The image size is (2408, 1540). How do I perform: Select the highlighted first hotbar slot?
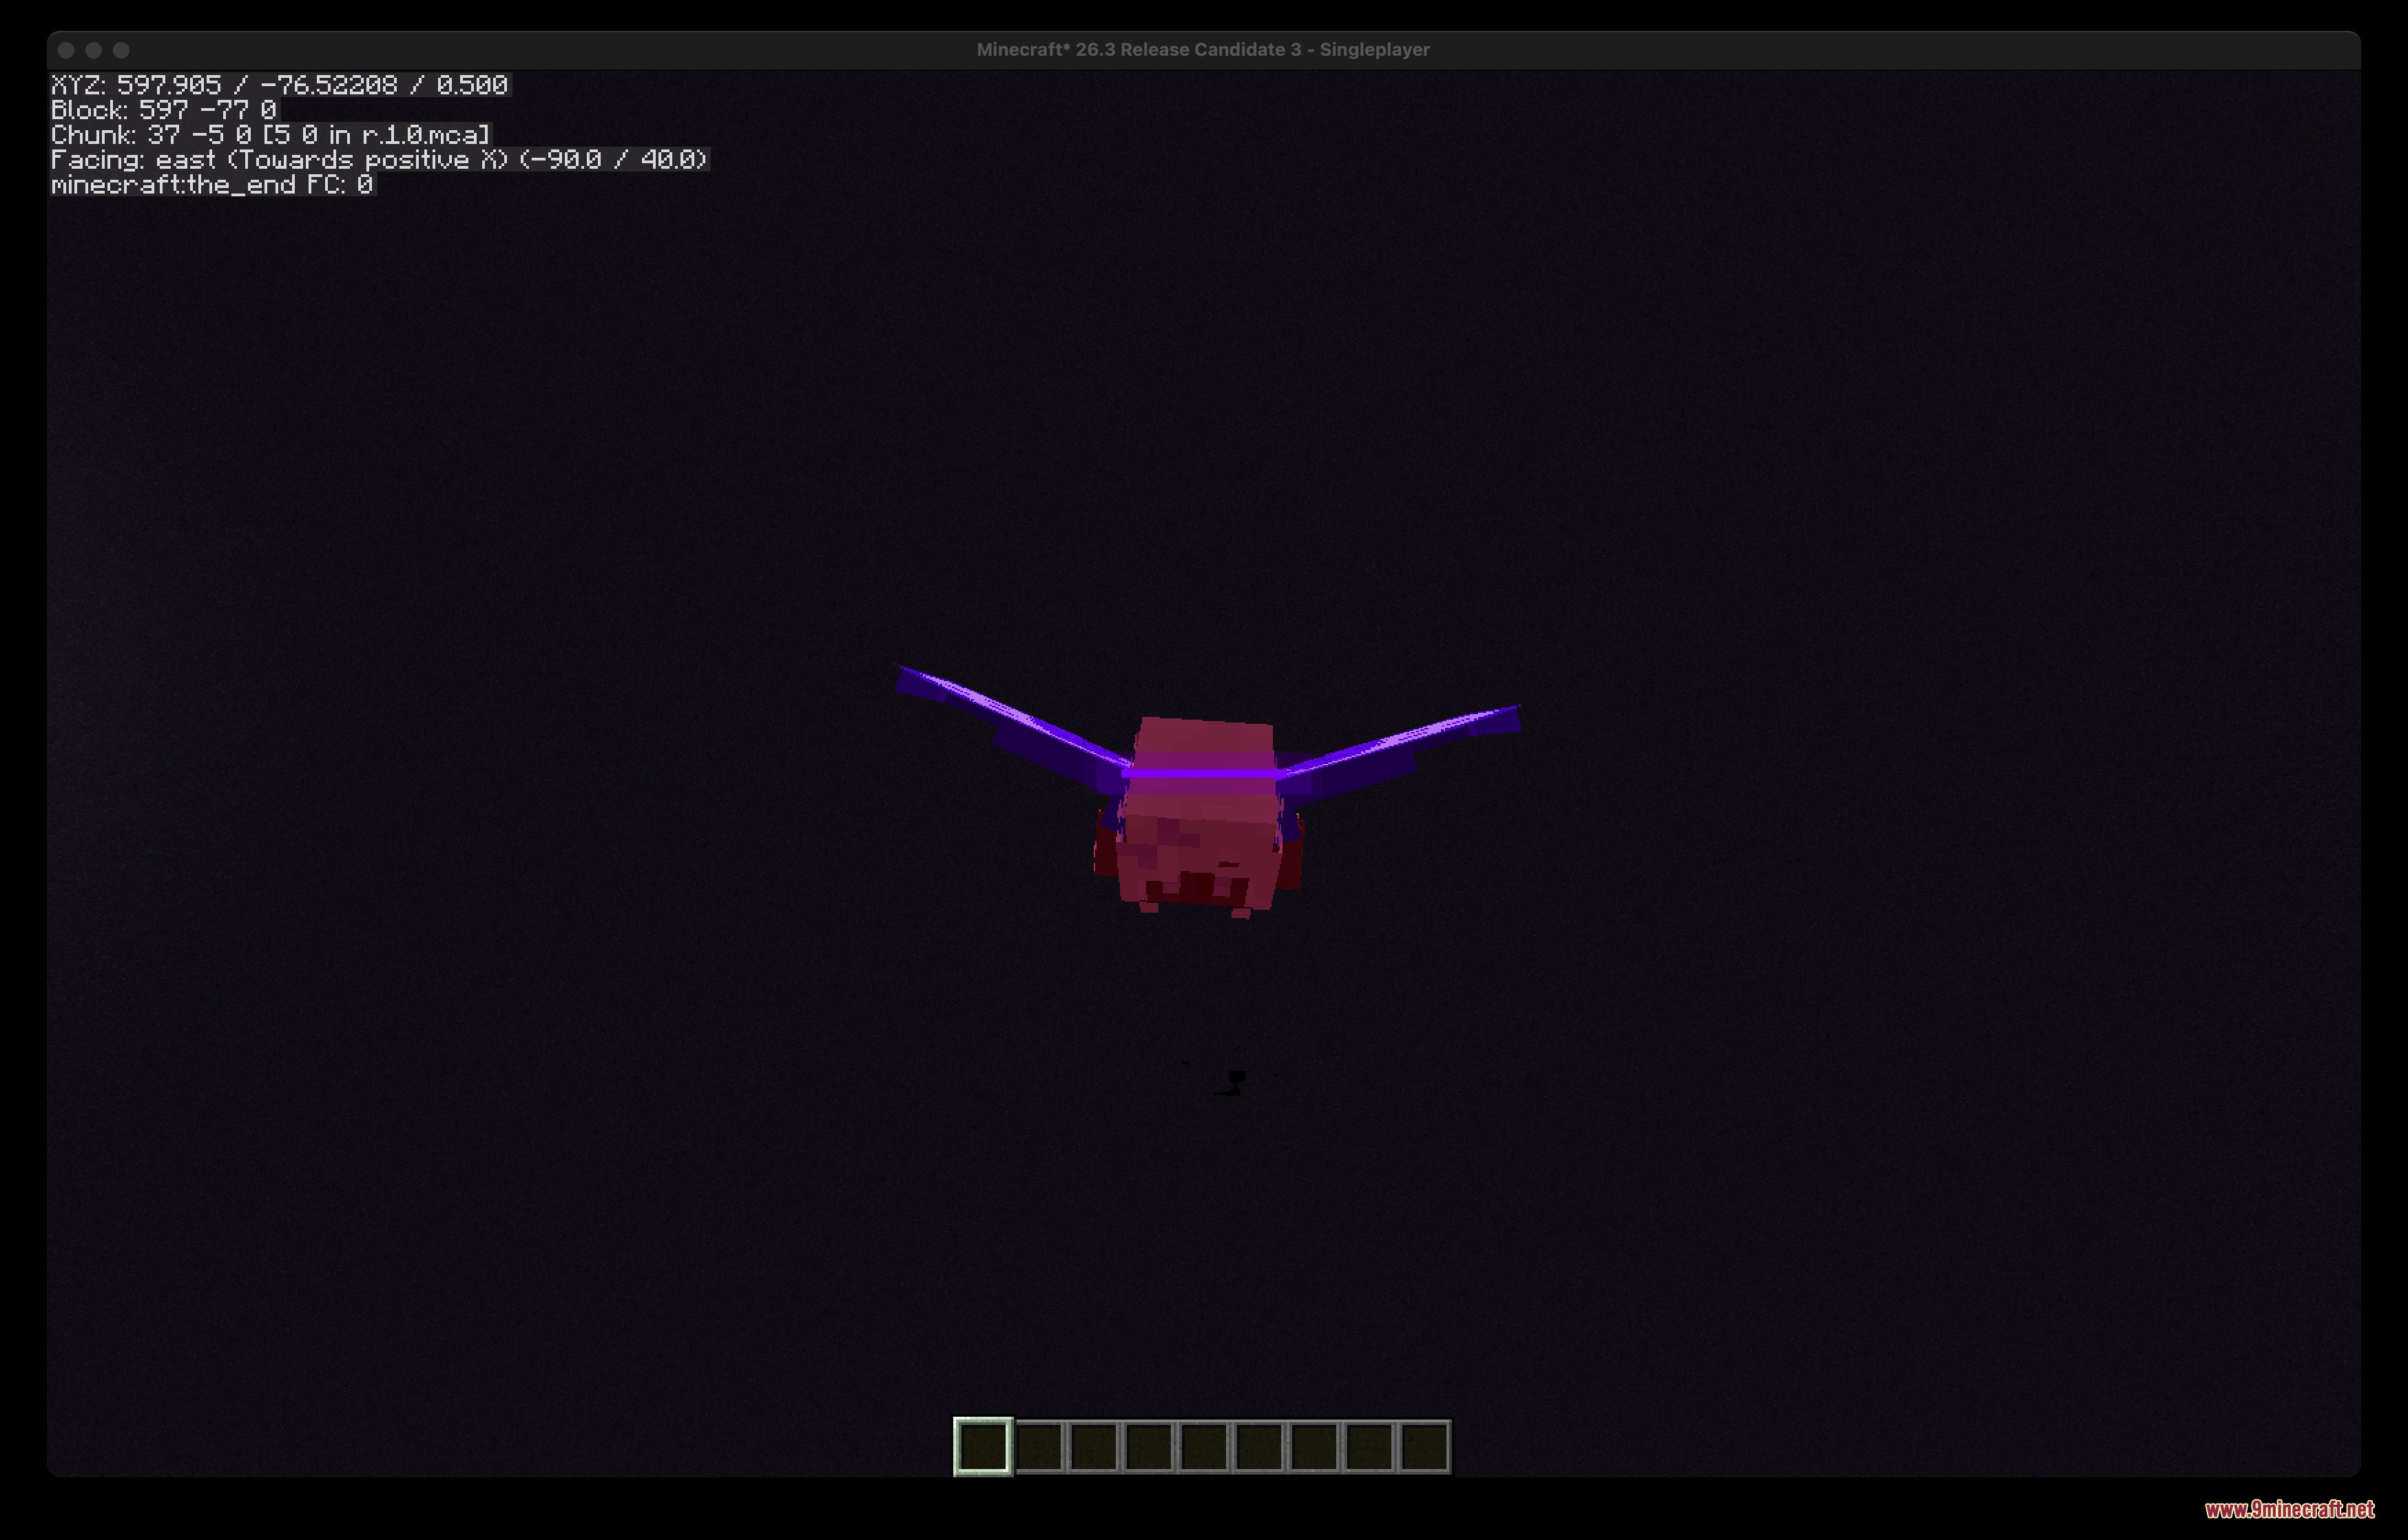tap(983, 1446)
